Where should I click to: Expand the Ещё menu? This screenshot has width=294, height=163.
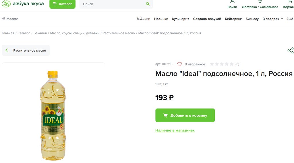tap(290, 19)
